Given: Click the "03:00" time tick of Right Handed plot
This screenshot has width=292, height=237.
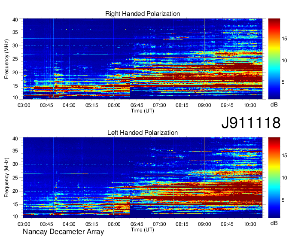Looking at the screenshot, I should coord(24,105).
